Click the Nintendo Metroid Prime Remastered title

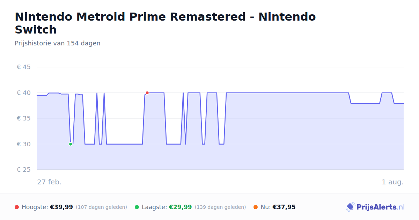tap(165, 23)
